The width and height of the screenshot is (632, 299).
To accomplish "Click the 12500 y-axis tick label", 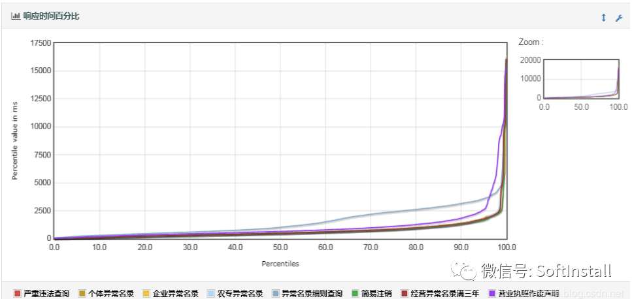I will 41,99.
